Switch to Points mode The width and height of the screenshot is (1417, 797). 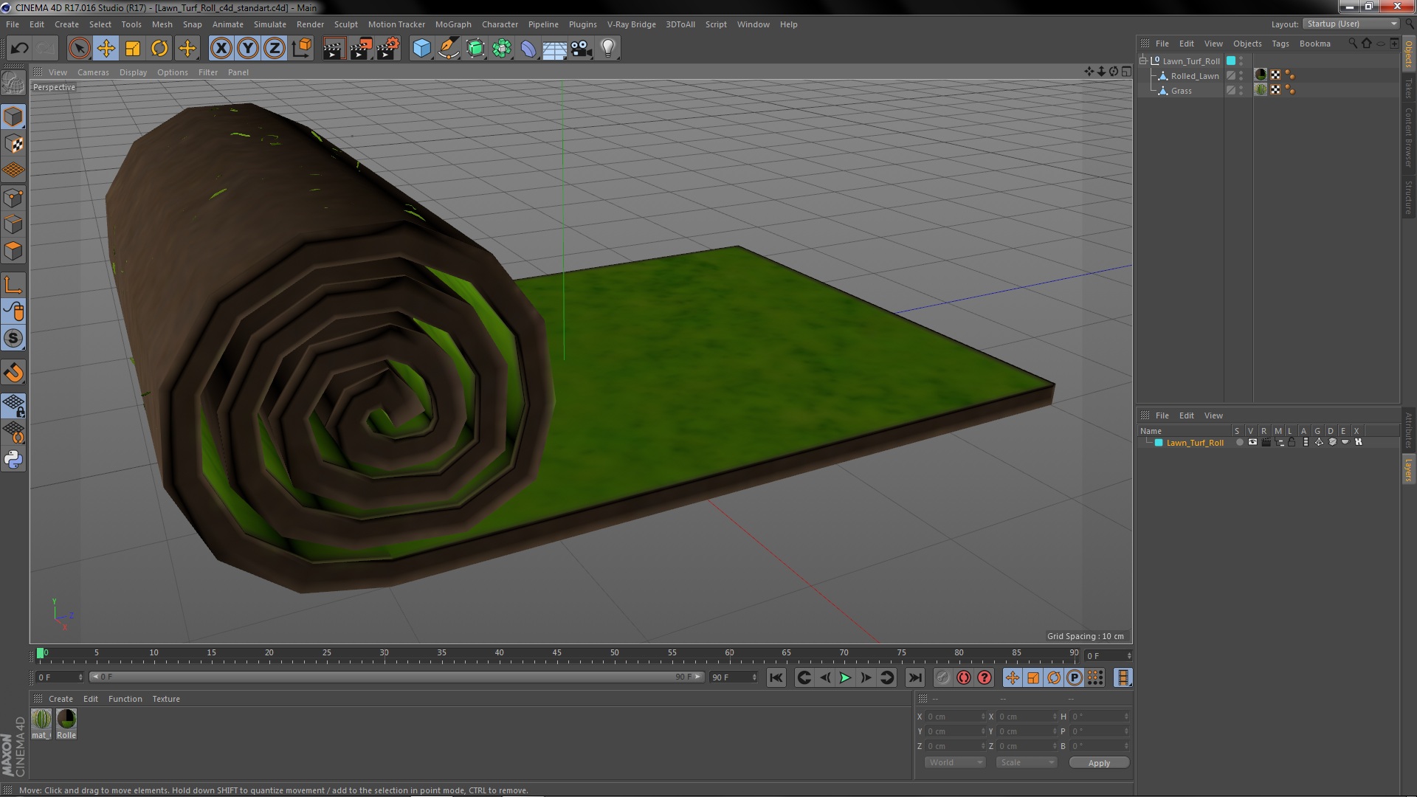click(x=13, y=198)
